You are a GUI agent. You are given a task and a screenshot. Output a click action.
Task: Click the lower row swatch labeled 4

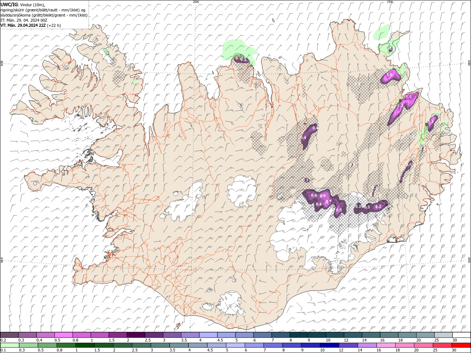click(198, 345)
